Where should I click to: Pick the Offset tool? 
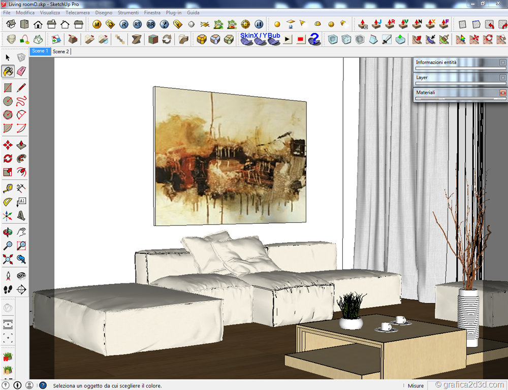(21, 172)
